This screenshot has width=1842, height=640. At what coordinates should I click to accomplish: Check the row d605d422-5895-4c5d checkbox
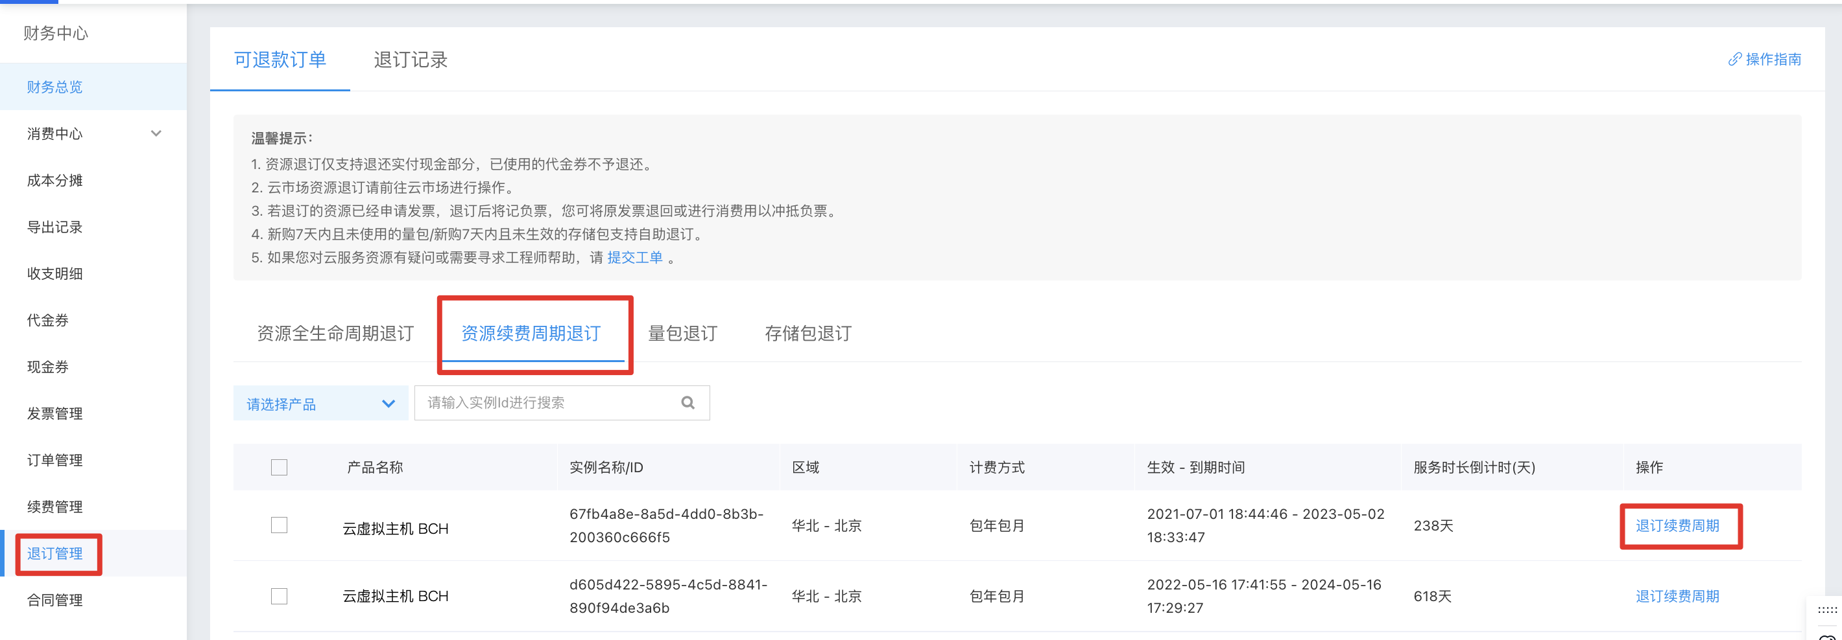pyautogui.click(x=280, y=596)
